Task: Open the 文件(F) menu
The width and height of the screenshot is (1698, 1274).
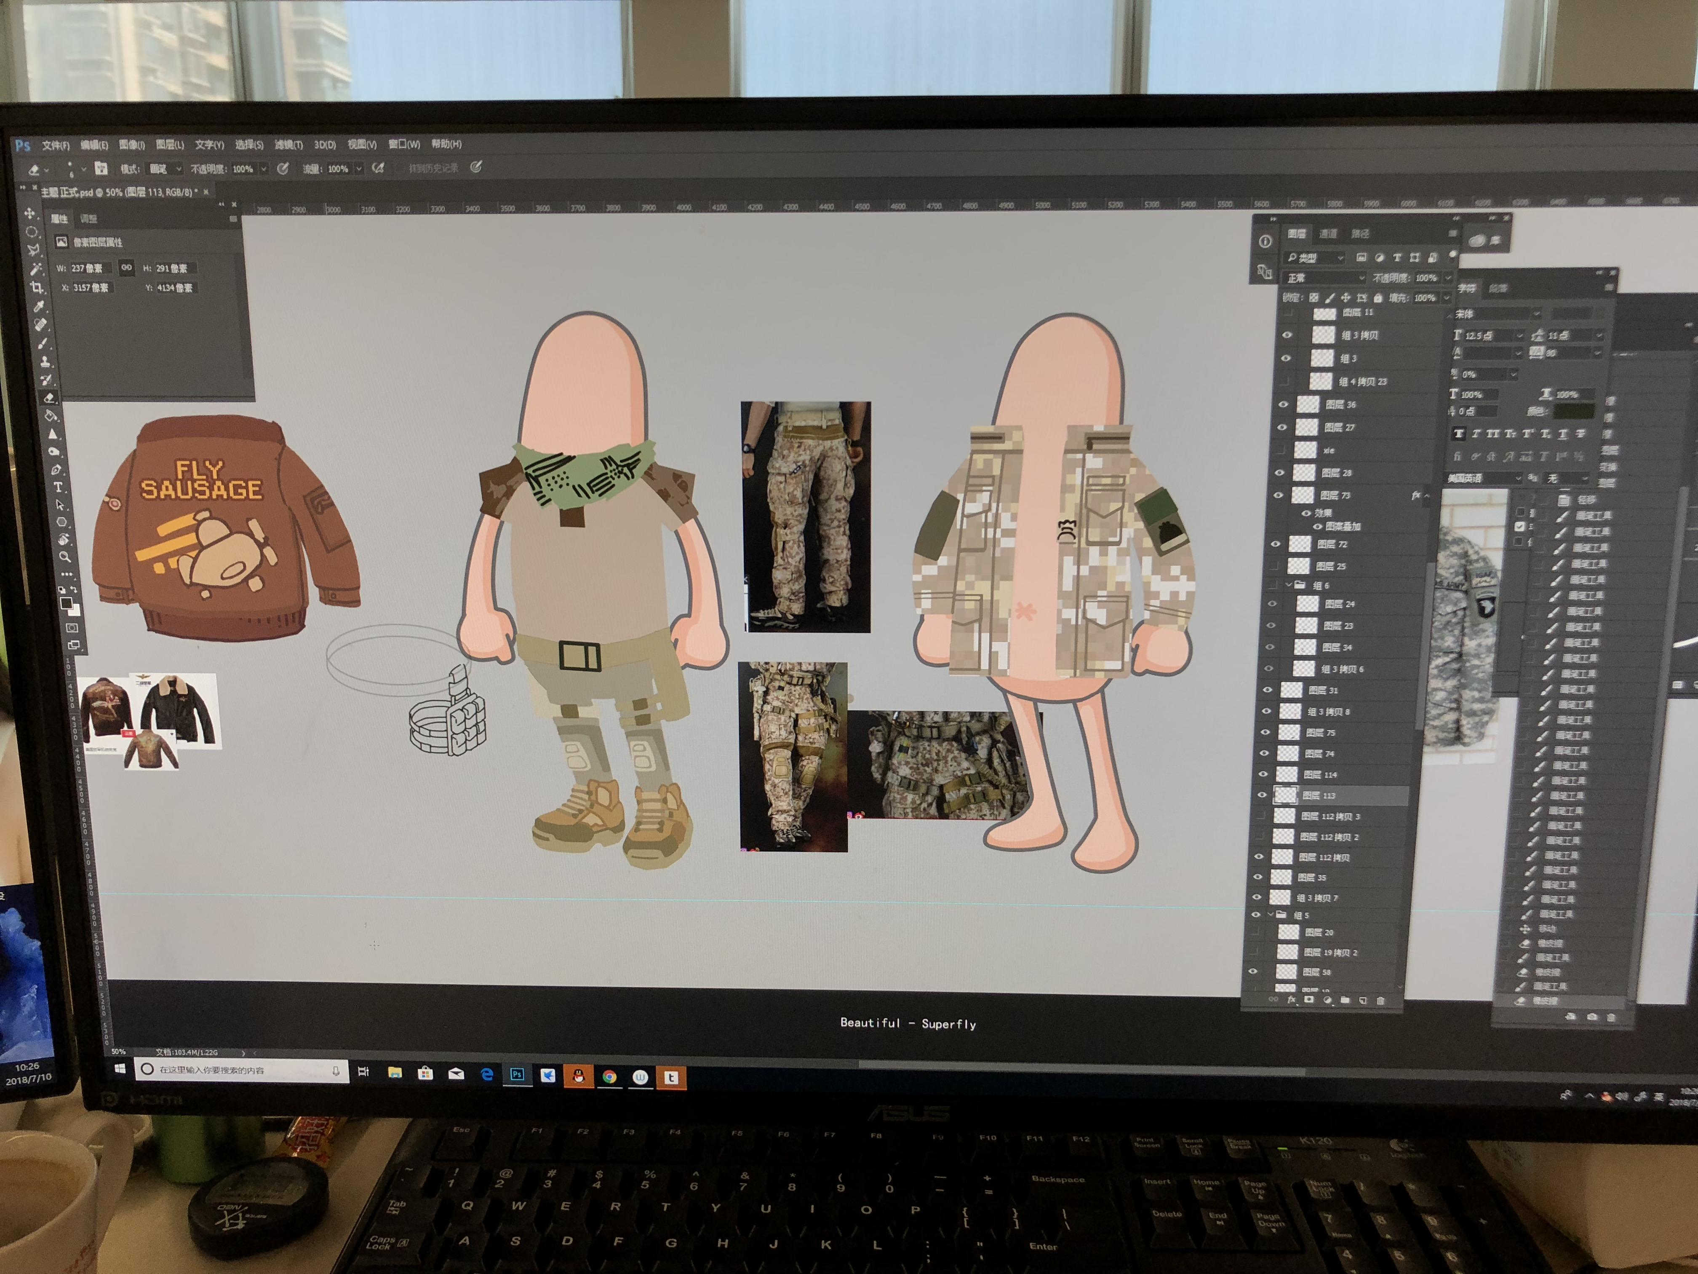Action: [56, 146]
